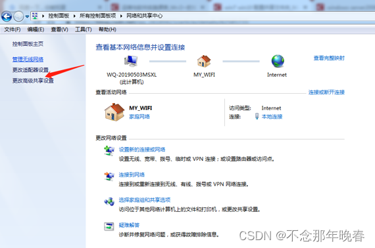The image size is (375, 248).
Task: Open 连接或断开连接 link
Action: tap(326, 92)
